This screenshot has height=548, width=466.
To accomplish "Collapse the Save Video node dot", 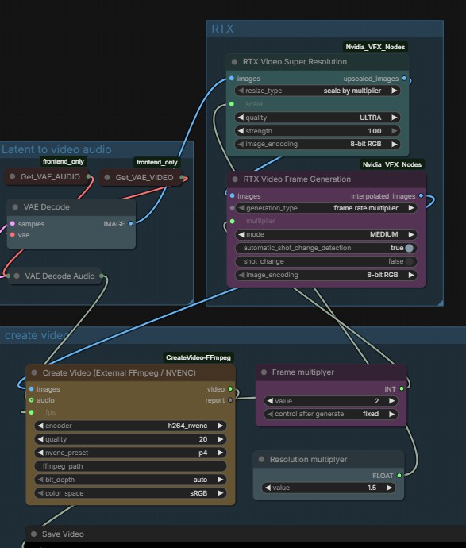I will 33,534.
